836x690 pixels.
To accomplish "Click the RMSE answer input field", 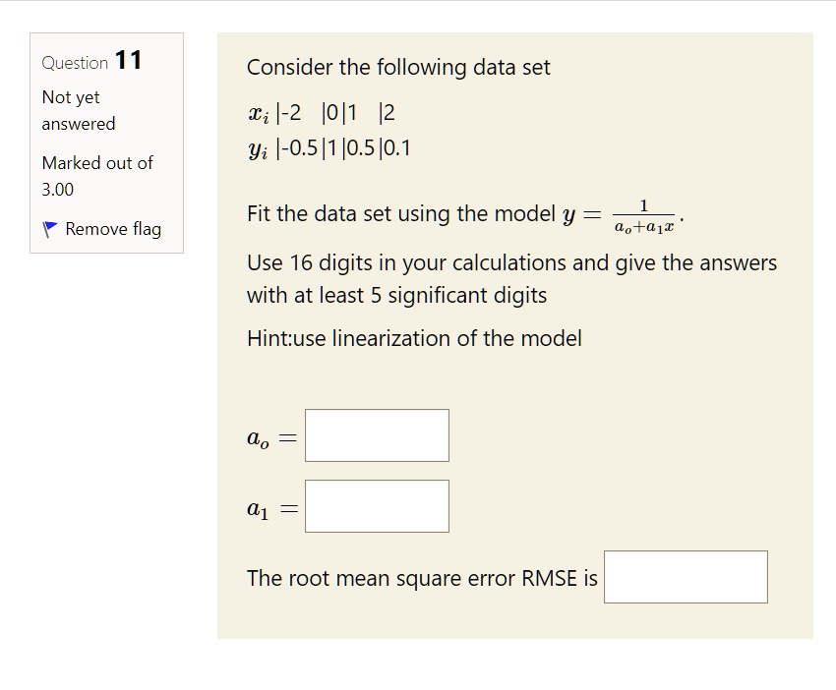I will 686,577.
